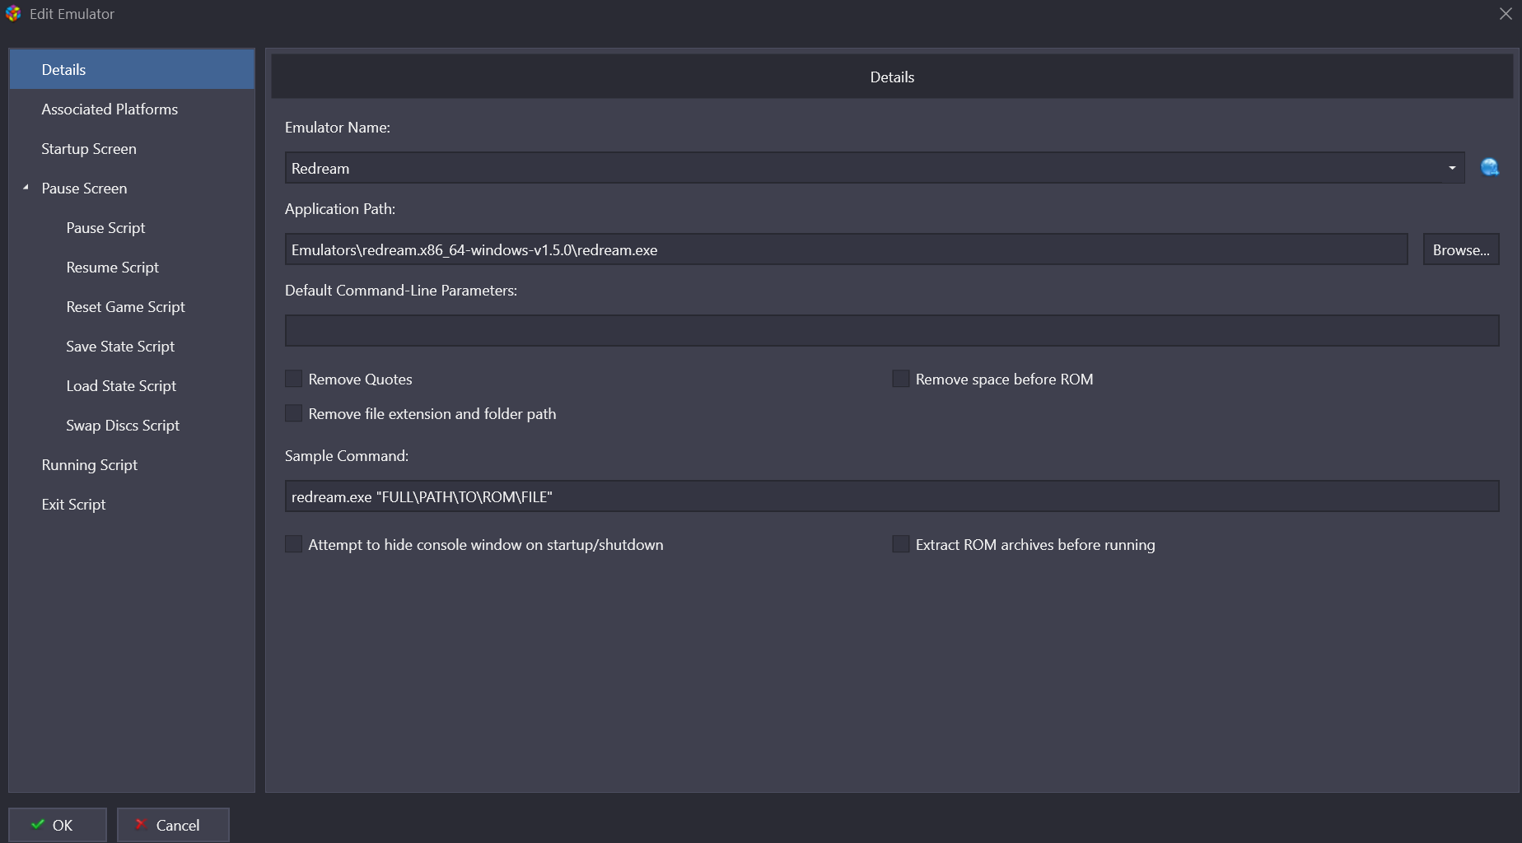Click the green checkmark on OK
The height and width of the screenshot is (843, 1522).
tap(38, 824)
